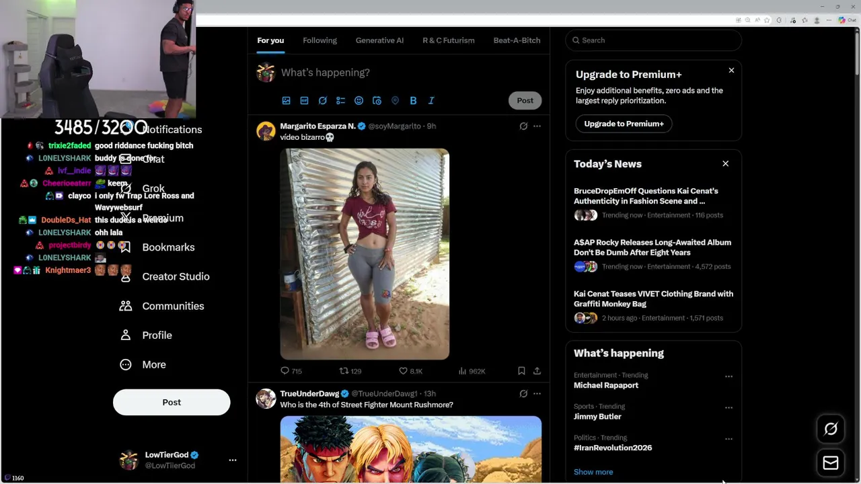This screenshot has height=484, width=861.
Task: Switch to the For you tab
Action: point(270,40)
